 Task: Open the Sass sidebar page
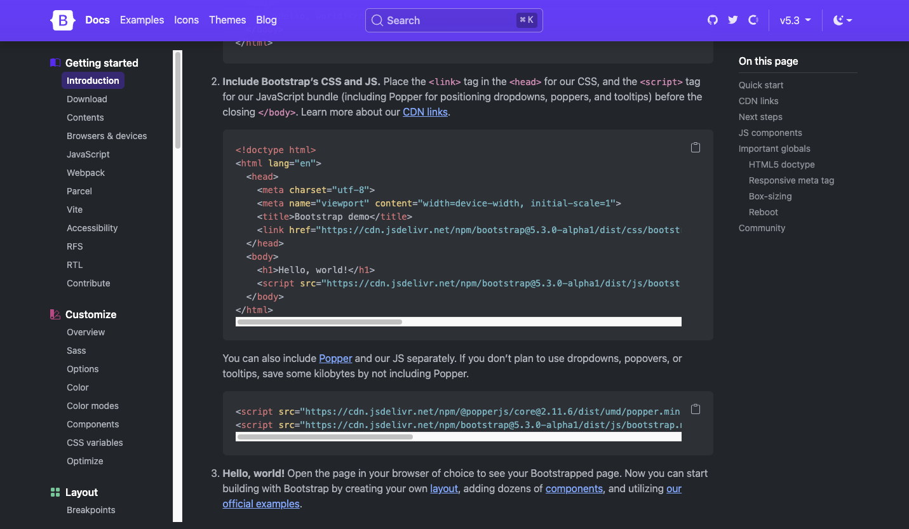point(76,351)
